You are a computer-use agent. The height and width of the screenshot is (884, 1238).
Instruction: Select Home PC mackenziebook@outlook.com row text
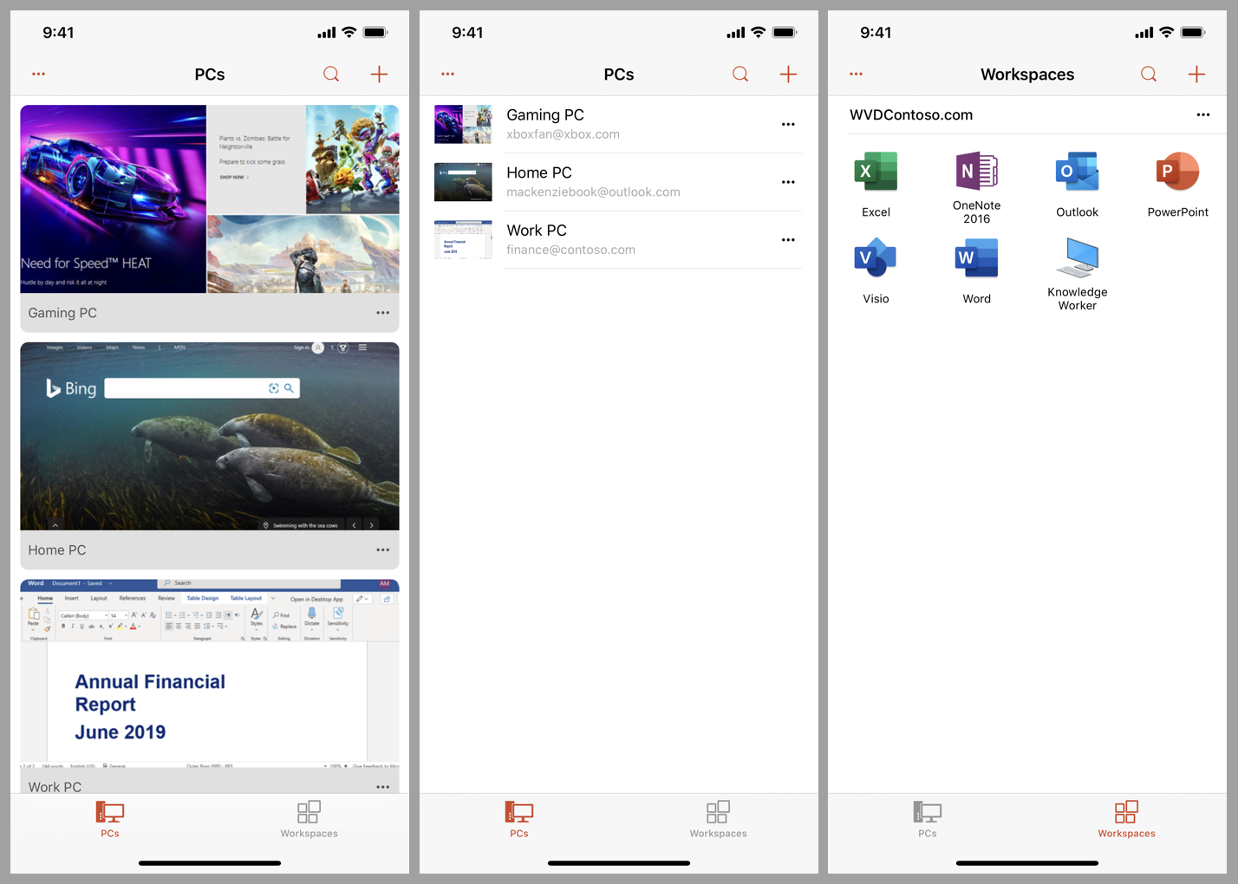(593, 182)
